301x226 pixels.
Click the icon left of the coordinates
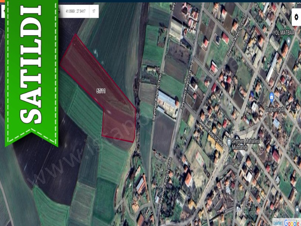[x=60, y=11]
